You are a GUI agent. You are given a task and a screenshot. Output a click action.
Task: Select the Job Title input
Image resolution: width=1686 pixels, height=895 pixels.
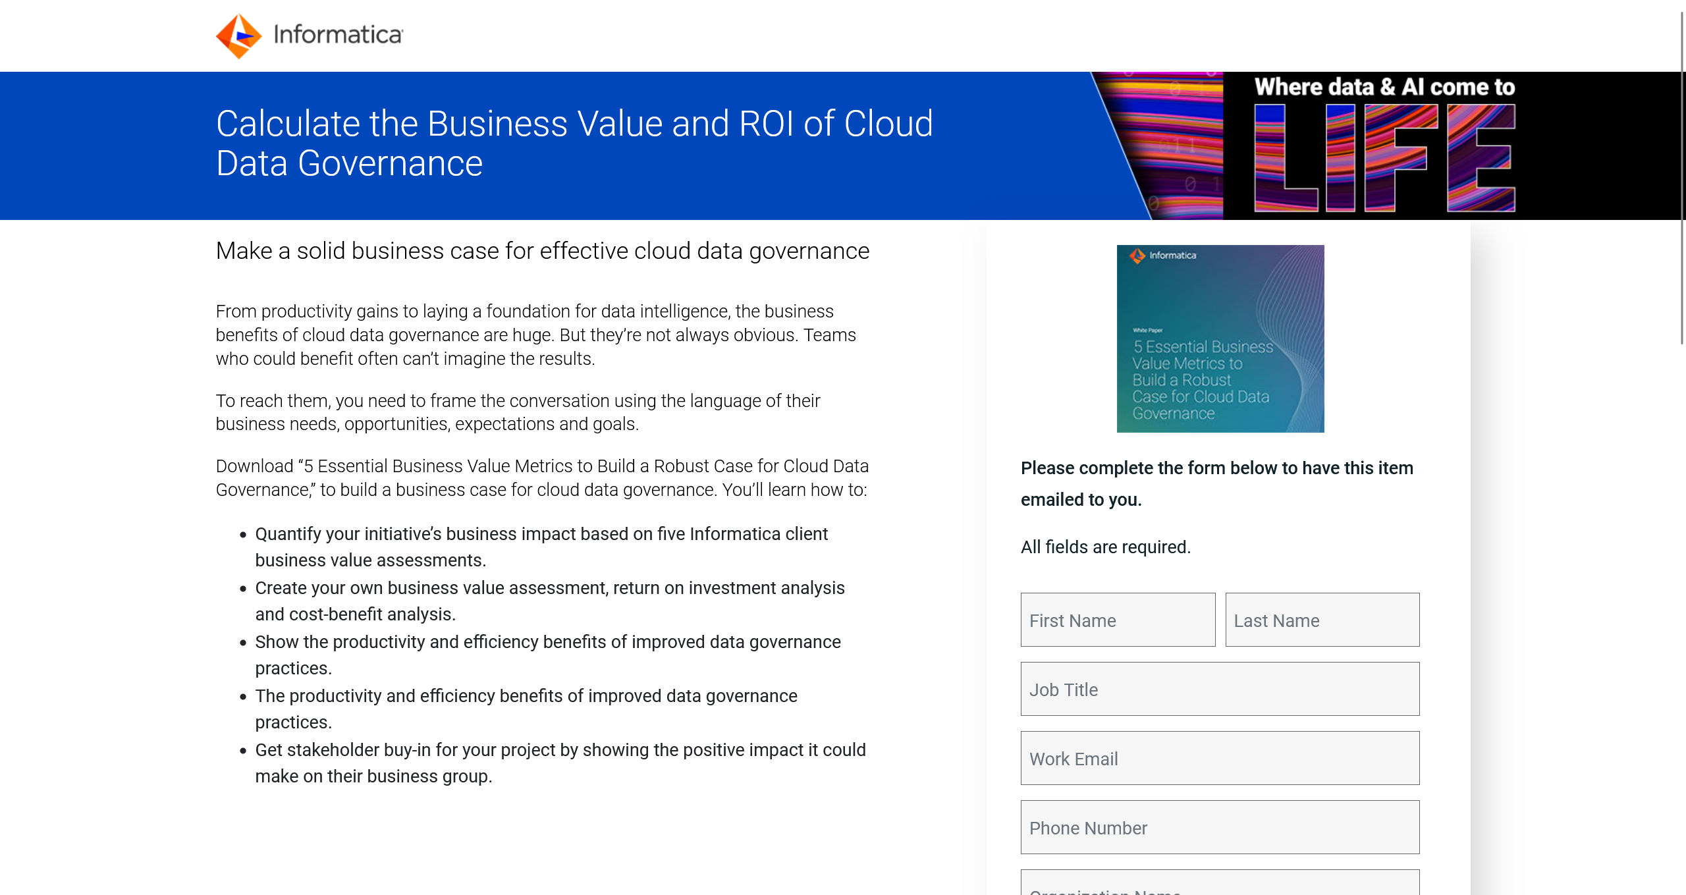pos(1220,689)
